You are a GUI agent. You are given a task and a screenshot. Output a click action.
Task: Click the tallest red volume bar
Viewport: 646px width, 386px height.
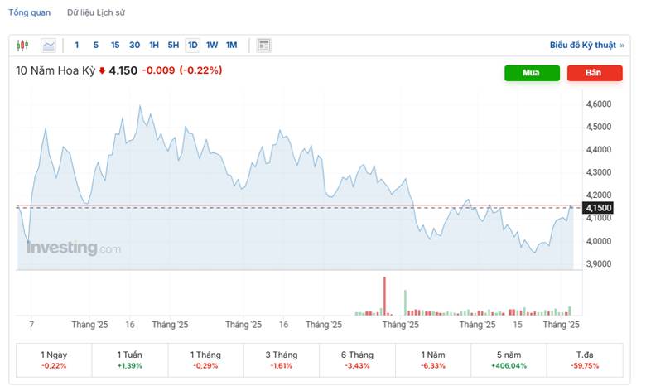click(385, 297)
